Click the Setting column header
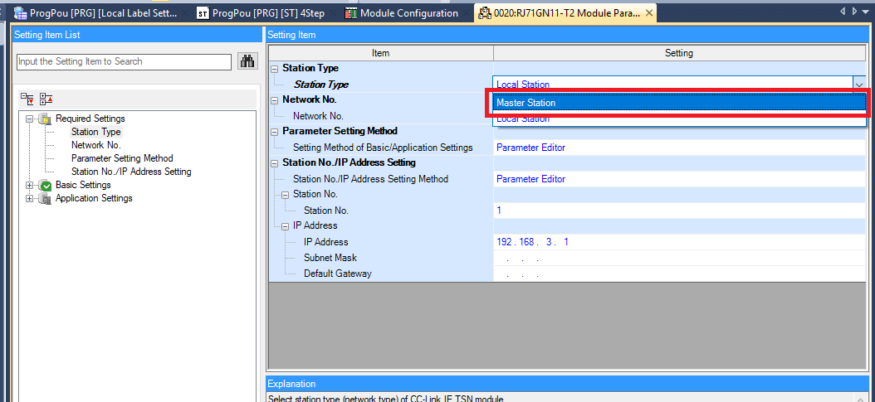Image resolution: width=875 pixels, height=402 pixels. (679, 53)
